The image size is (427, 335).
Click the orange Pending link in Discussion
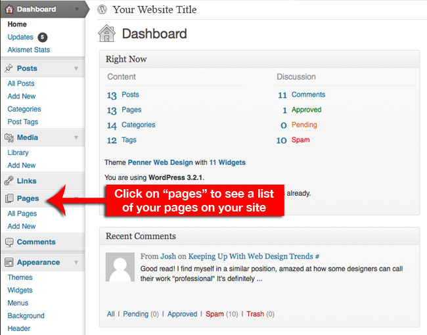point(304,125)
